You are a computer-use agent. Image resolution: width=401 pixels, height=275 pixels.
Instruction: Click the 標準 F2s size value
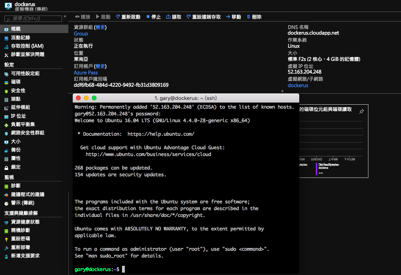click(324, 59)
